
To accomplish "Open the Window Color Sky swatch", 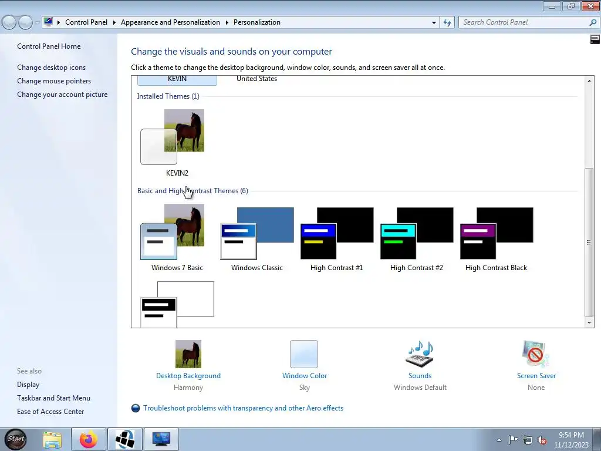I will pyautogui.click(x=304, y=354).
